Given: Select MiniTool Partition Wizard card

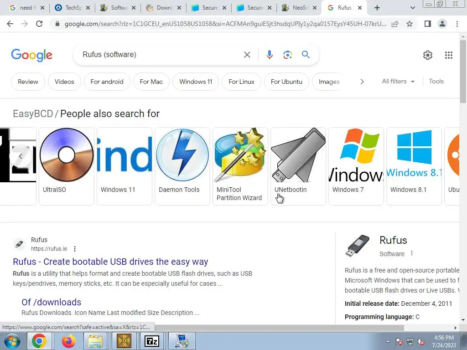Looking at the screenshot, I should [x=240, y=166].
